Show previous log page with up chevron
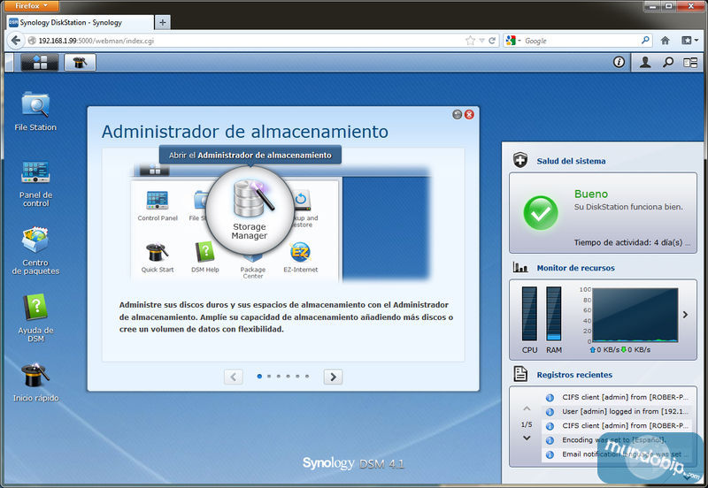The image size is (708, 488). click(x=527, y=408)
